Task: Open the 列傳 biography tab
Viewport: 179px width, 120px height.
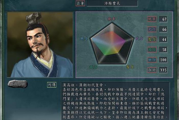Action: pyautogui.click(x=52, y=85)
